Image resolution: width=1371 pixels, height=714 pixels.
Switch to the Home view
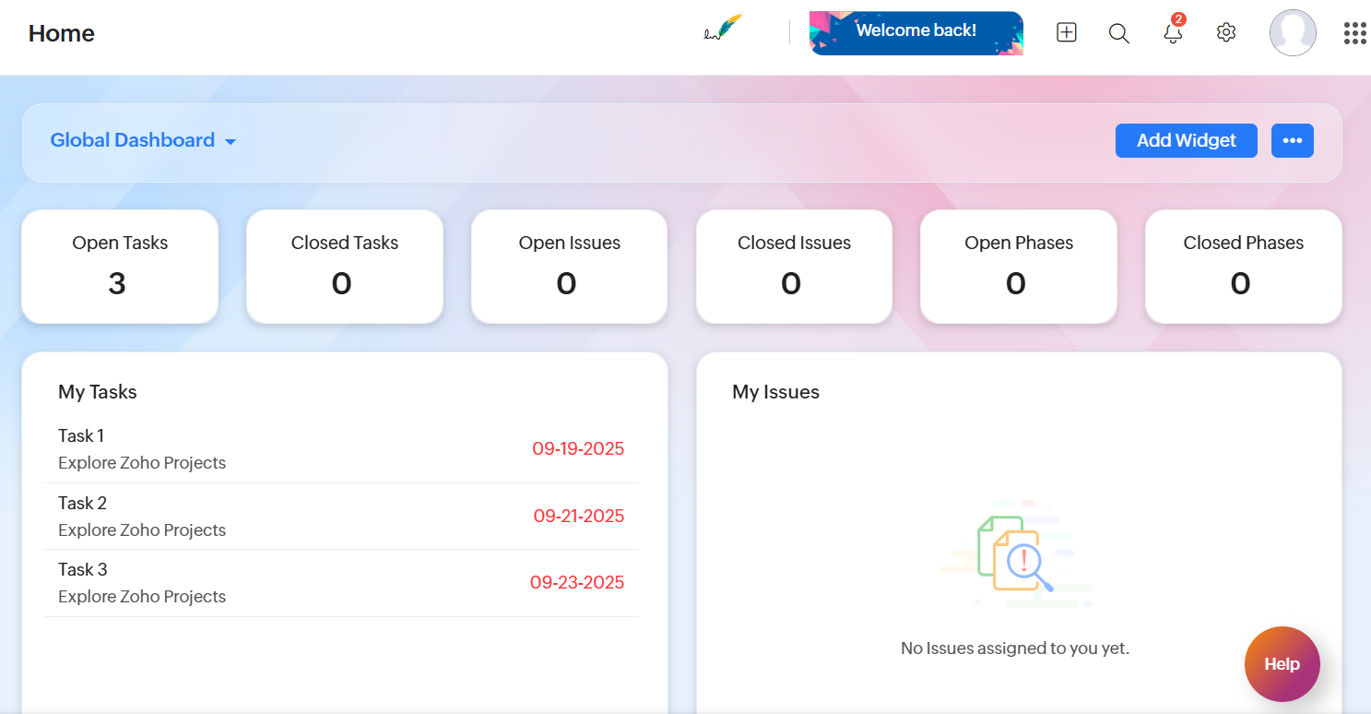pos(61,33)
